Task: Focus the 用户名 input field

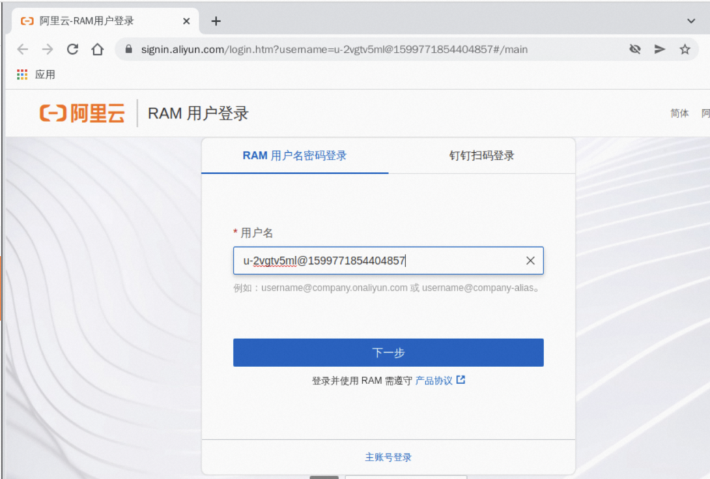Action: click(388, 261)
